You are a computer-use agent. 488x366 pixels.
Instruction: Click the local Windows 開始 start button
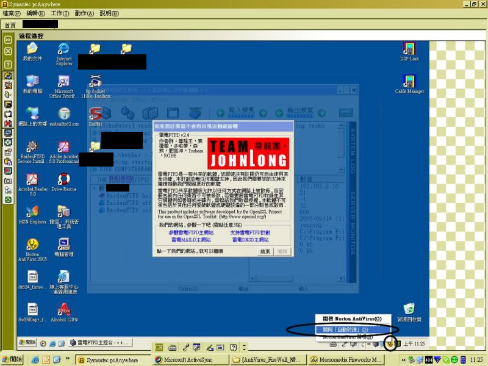[x=12, y=359]
